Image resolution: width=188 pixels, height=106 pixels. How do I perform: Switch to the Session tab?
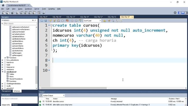tap(15, 105)
